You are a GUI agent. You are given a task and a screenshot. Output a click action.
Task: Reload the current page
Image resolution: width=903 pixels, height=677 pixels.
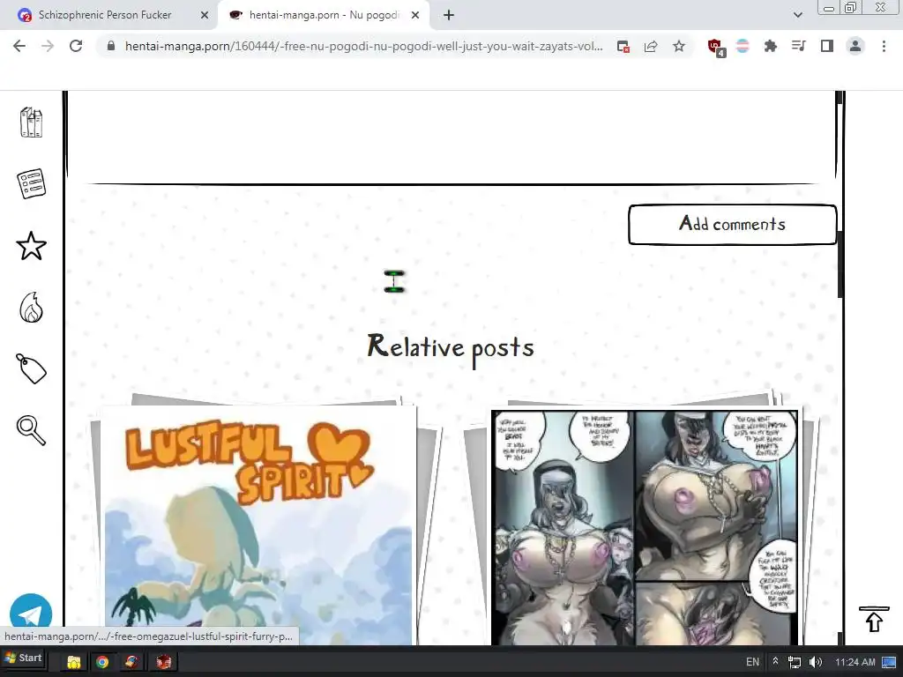coord(76,46)
